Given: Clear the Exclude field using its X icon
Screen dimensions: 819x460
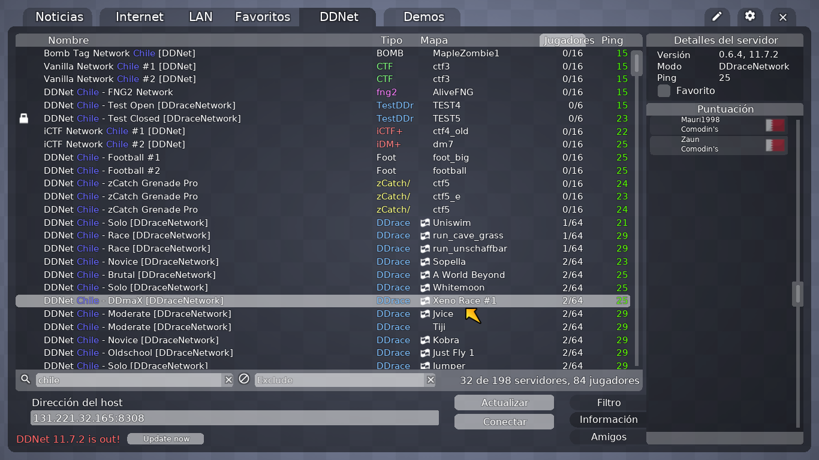Looking at the screenshot, I should [x=430, y=379].
